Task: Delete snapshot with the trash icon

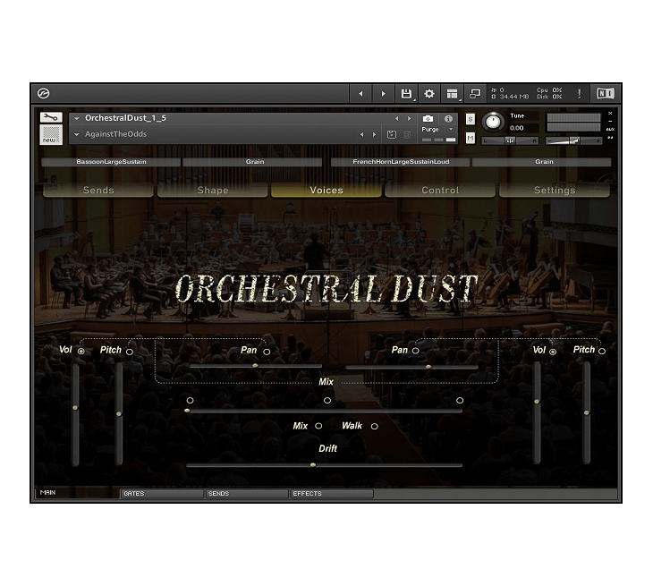Action: pyautogui.click(x=407, y=134)
